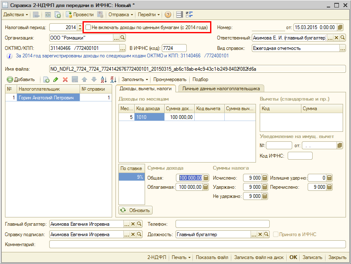Open ОКТМО/КПП selection ellipsis button
The height and width of the screenshot is (264, 351).
(123, 48)
